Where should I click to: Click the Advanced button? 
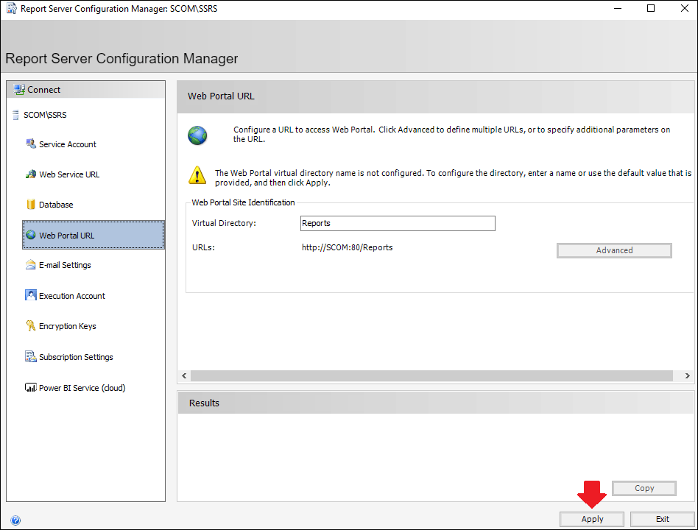coord(614,250)
